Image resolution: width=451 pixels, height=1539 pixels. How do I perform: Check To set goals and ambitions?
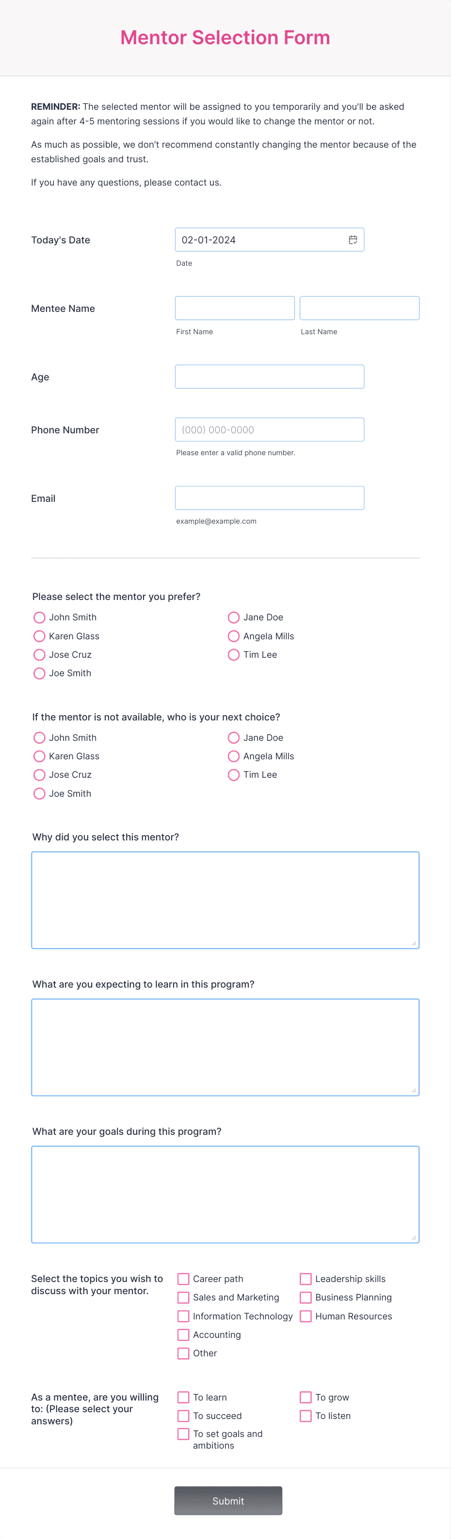coord(183,1433)
